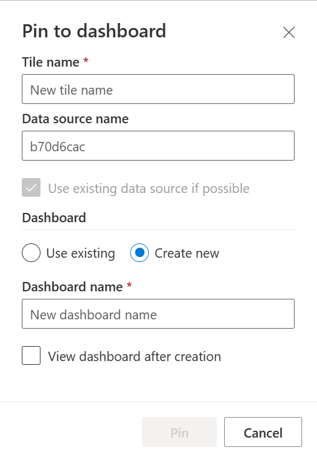Click the Data source name label
This screenshot has width=317, height=460.
tap(75, 119)
